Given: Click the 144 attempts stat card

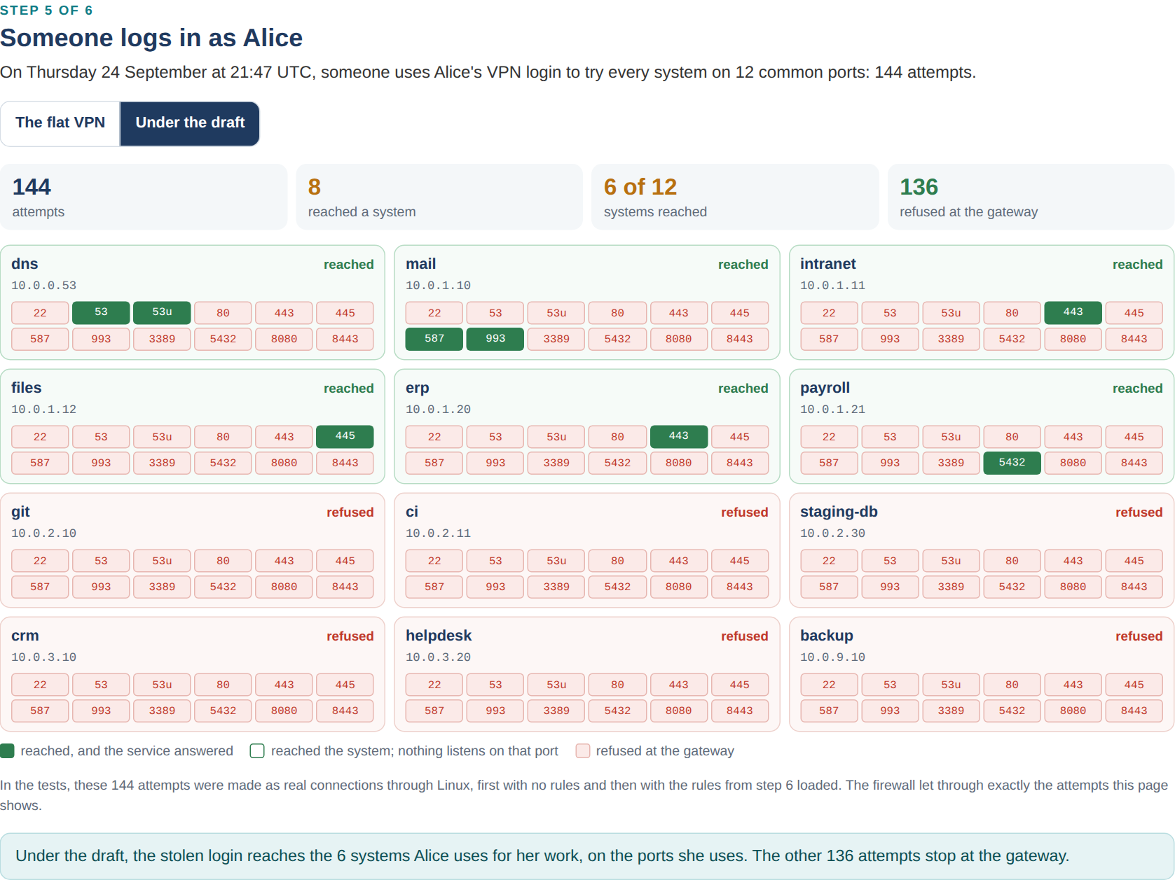Looking at the screenshot, I should 144,197.
